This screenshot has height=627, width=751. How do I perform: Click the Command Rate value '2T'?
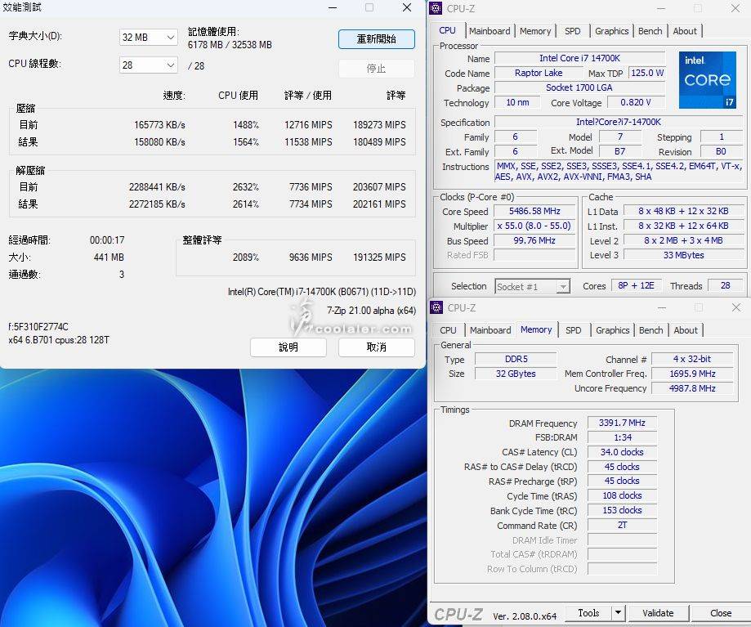[622, 525]
